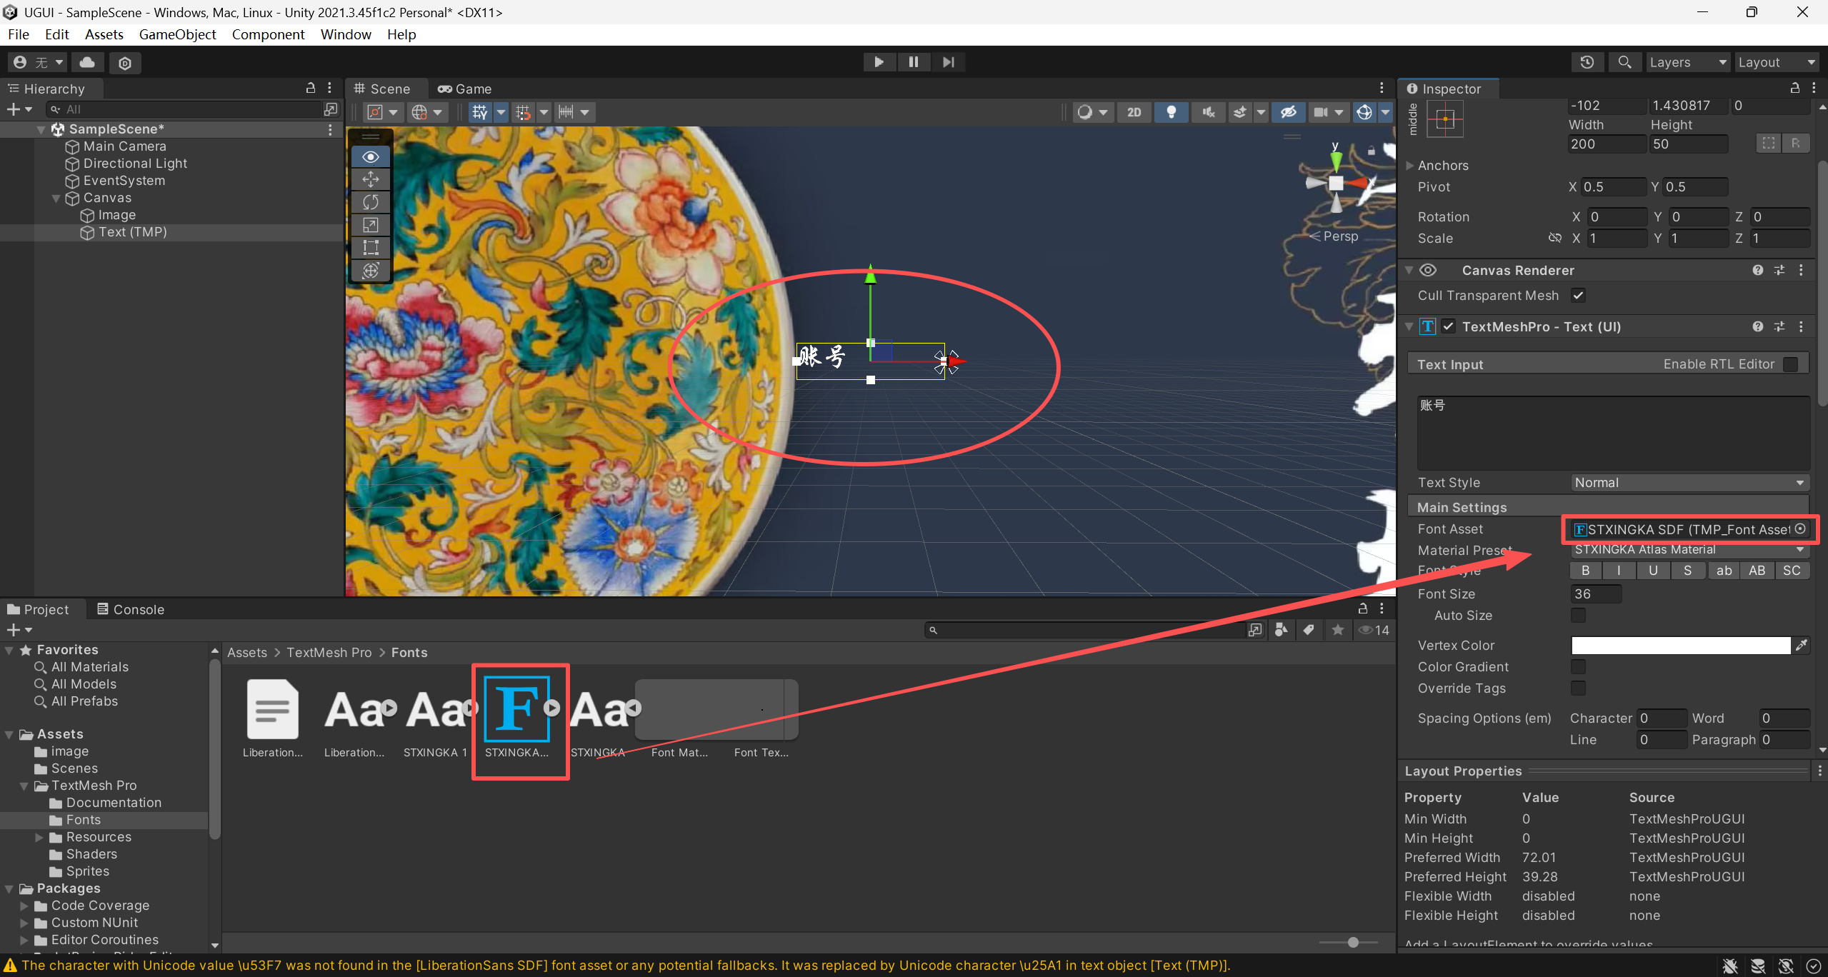This screenshot has height=977, width=1828.
Task: Open undo history icon in top toolbar
Action: [1587, 62]
